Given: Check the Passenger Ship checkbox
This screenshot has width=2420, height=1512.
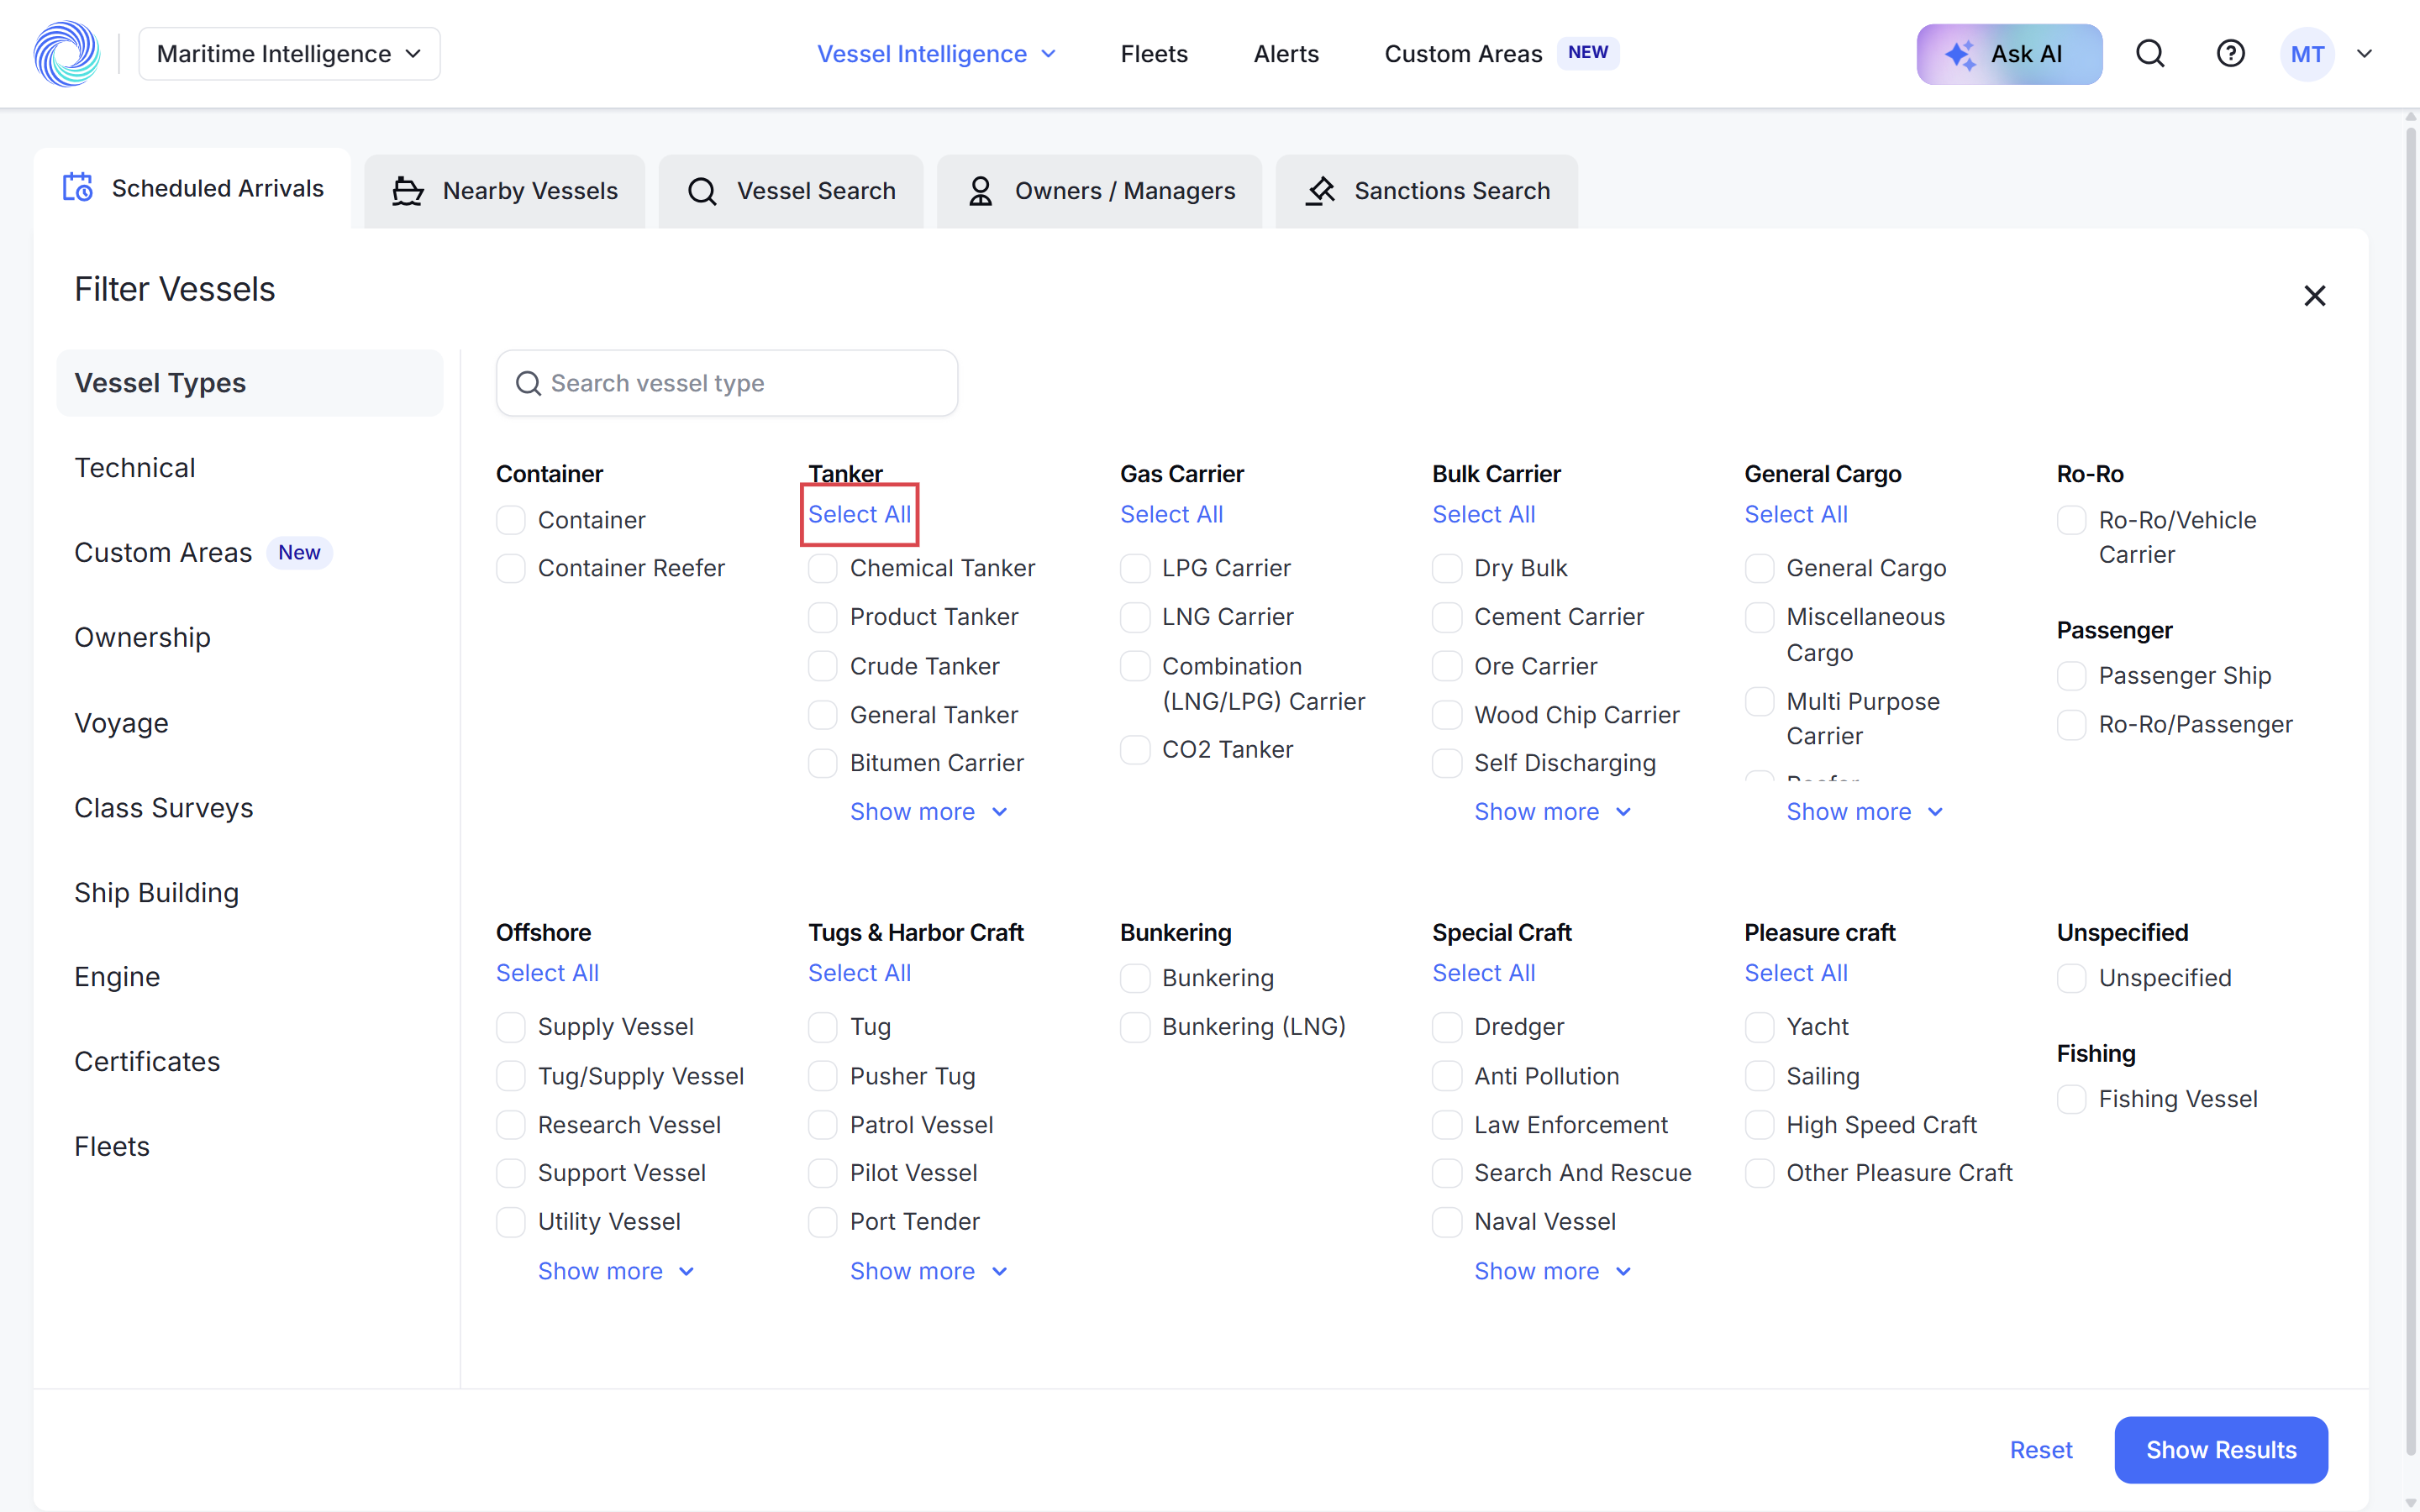Looking at the screenshot, I should tap(2072, 676).
